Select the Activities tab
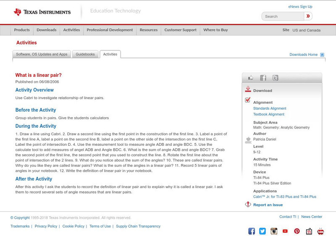 click(x=110, y=54)
